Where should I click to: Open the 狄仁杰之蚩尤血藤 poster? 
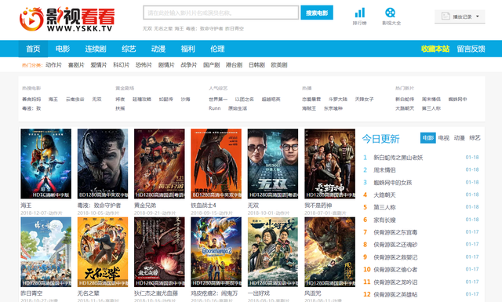159,252
